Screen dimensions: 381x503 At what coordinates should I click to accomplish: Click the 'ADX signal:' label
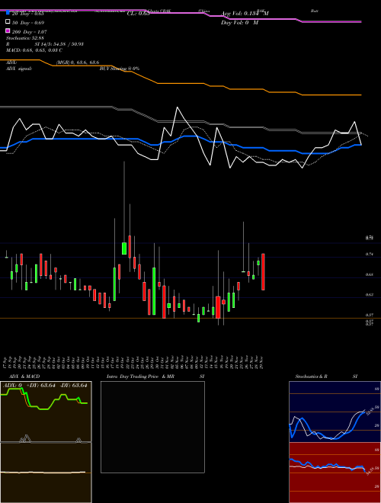pyautogui.click(x=19, y=69)
